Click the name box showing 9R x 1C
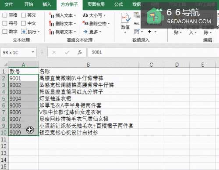The width and height of the screenshot is (219, 170). click(x=18, y=52)
